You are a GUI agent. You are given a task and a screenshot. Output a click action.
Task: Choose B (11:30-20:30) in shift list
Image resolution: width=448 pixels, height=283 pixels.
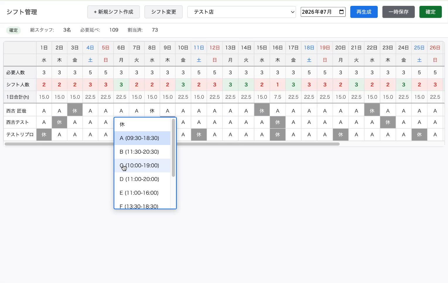[142, 152]
